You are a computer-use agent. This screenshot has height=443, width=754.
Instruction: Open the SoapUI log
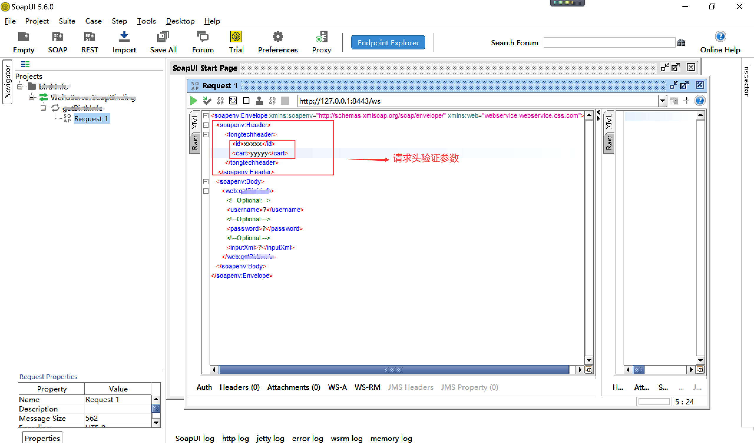(194, 438)
